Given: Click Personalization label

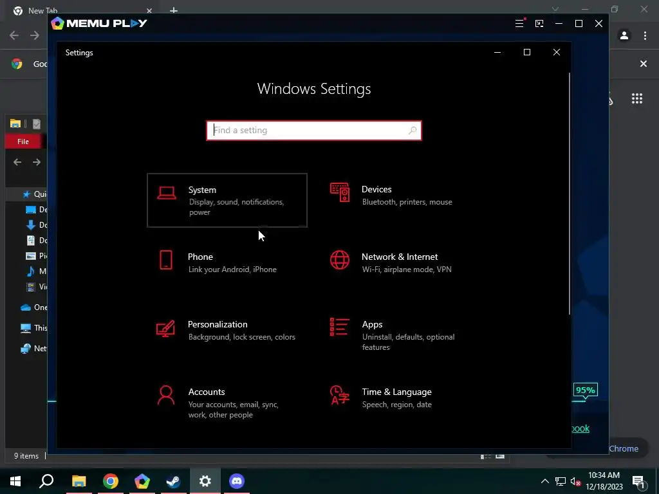Looking at the screenshot, I should [218, 324].
